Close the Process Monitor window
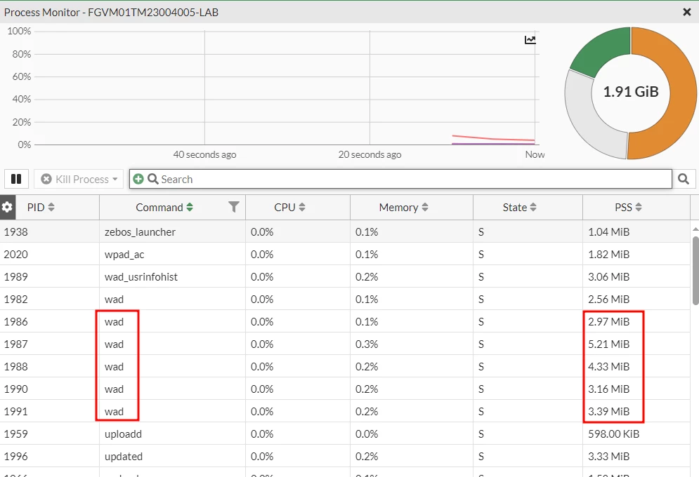 click(687, 13)
